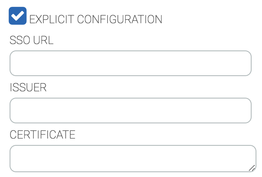262x177 pixels.
Task: Click the white checkmark icon
Action: (x=18, y=16)
